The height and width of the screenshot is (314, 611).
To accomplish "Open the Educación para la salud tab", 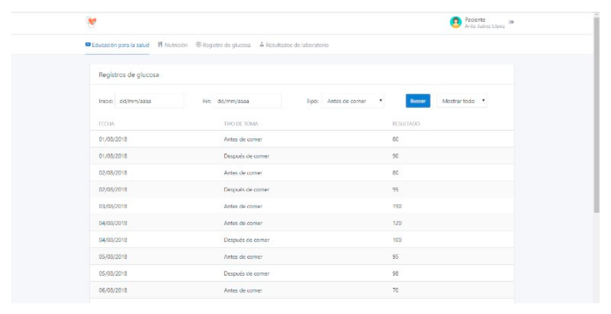I will coord(120,45).
